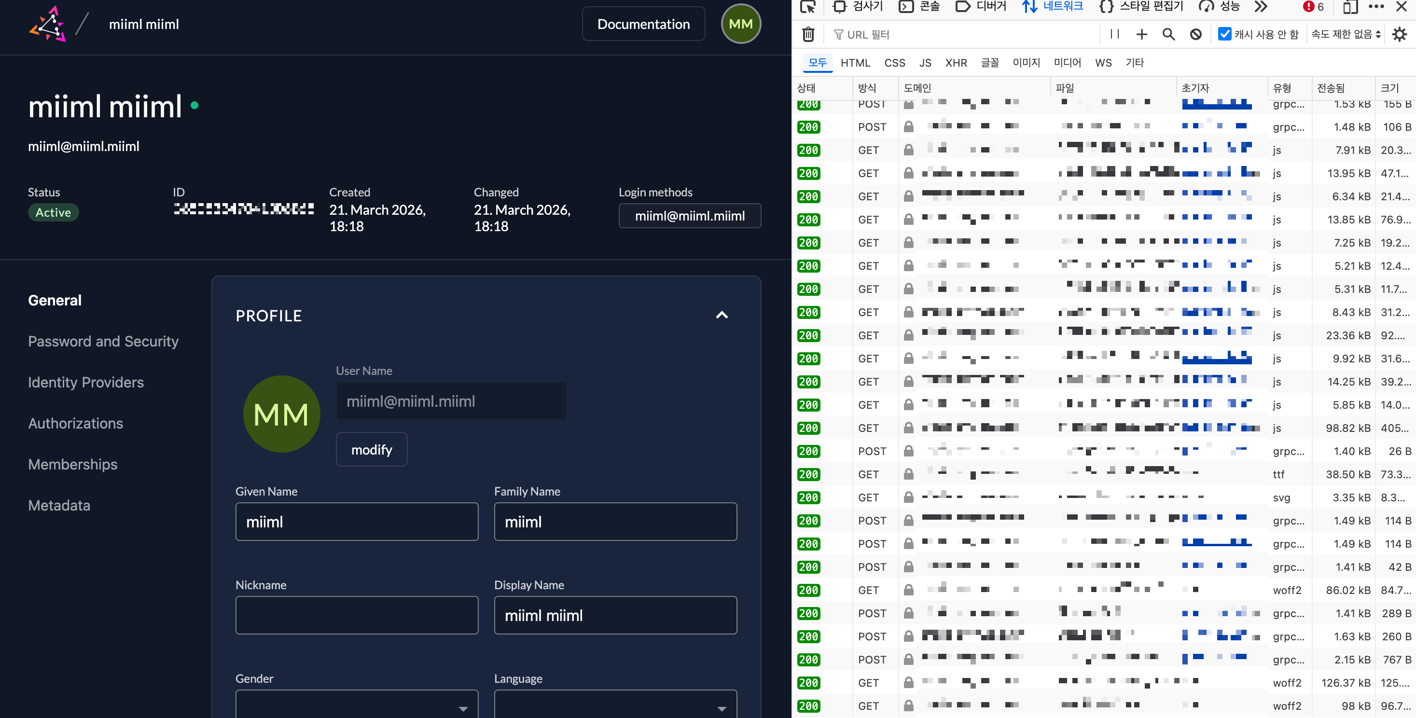This screenshot has height=718, width=1416.
Task: Toggle disable cache checkbox
Action: tap(1224, 34)
